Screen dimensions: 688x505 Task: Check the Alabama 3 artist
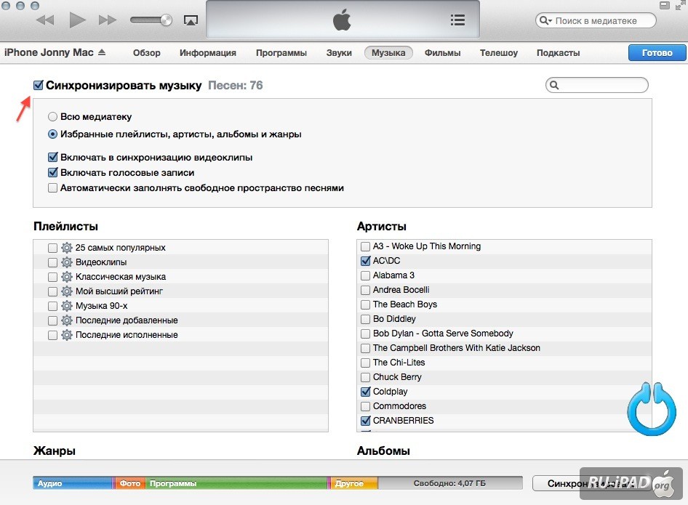tap(365, 275)
